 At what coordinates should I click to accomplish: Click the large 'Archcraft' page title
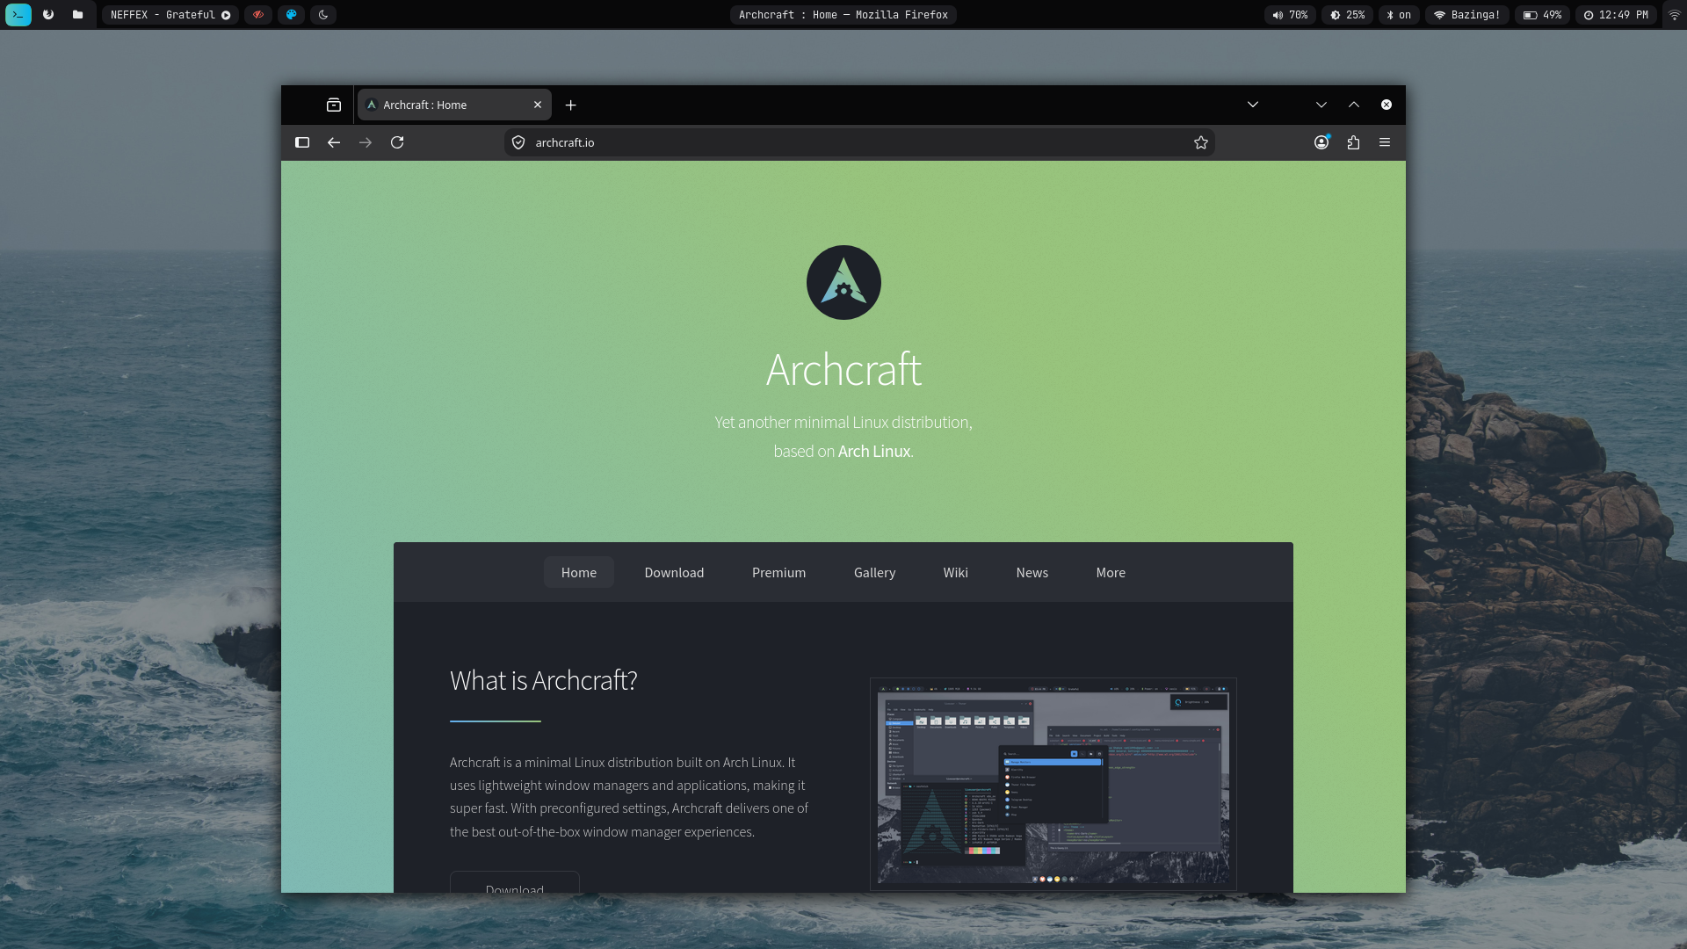[843, 370]
